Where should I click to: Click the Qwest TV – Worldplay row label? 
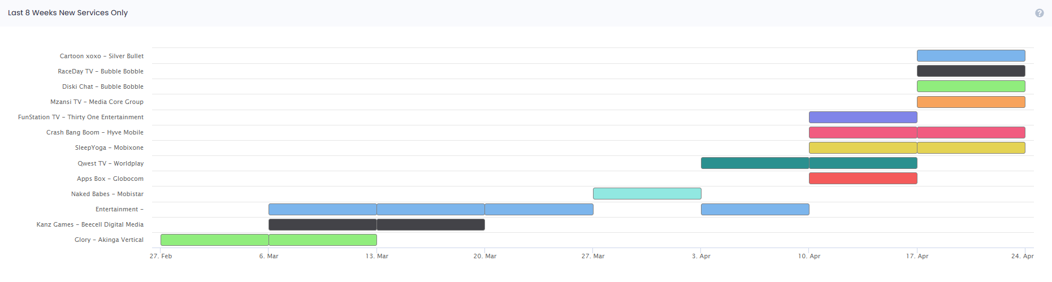111,163
